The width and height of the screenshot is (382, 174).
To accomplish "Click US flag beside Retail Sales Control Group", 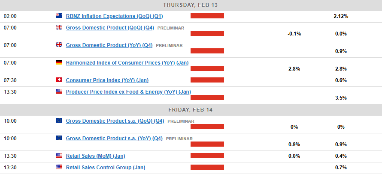I will click(59, 167).
